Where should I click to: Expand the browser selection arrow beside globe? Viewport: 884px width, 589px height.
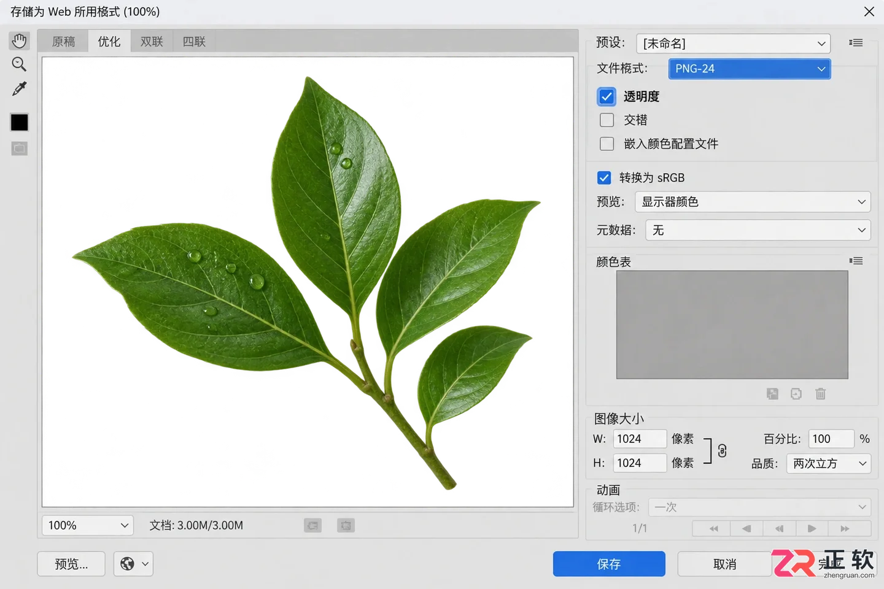[x=145, y=564]
